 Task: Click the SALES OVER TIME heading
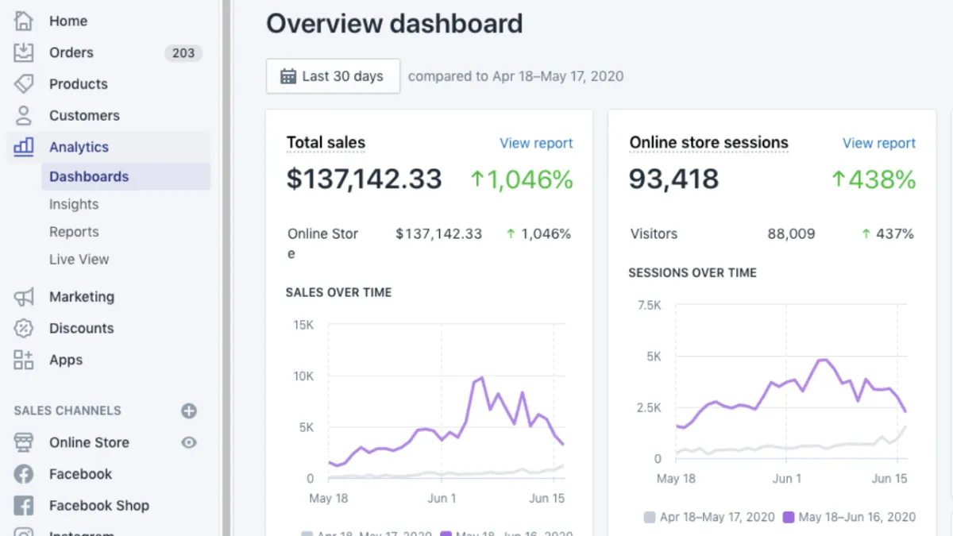338,292
